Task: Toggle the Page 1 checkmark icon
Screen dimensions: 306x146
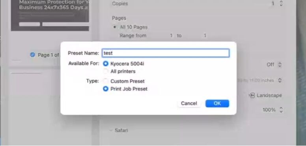Action: [x=33, y=55]
